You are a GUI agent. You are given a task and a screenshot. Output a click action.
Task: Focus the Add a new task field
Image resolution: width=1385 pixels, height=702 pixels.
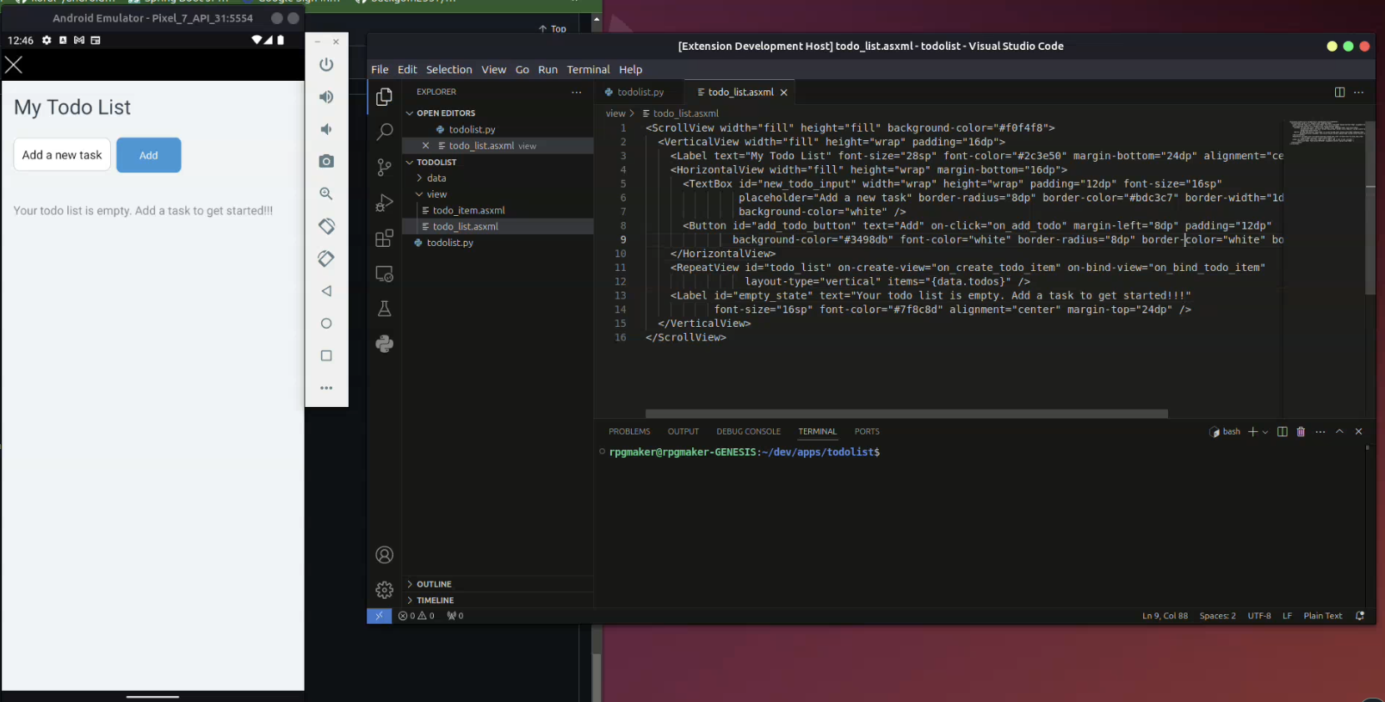(62, 155)
